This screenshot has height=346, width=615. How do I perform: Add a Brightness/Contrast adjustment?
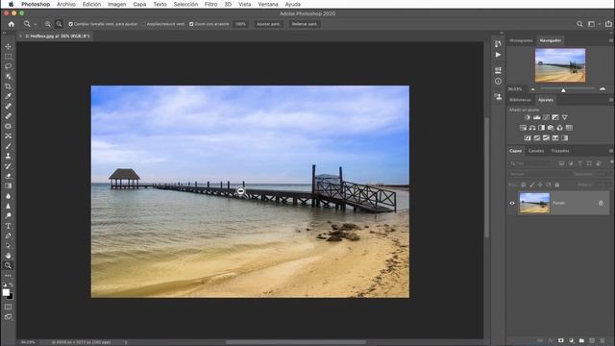[x=528, y=117]
